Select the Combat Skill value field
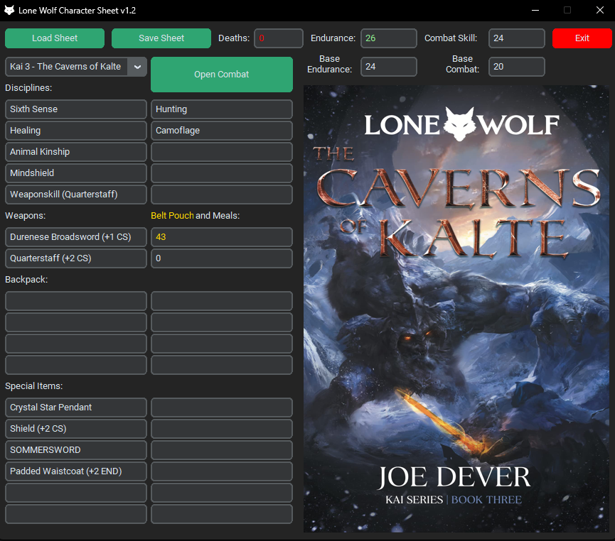This screenshot has height=541, width=615. (x=517, y=38)
